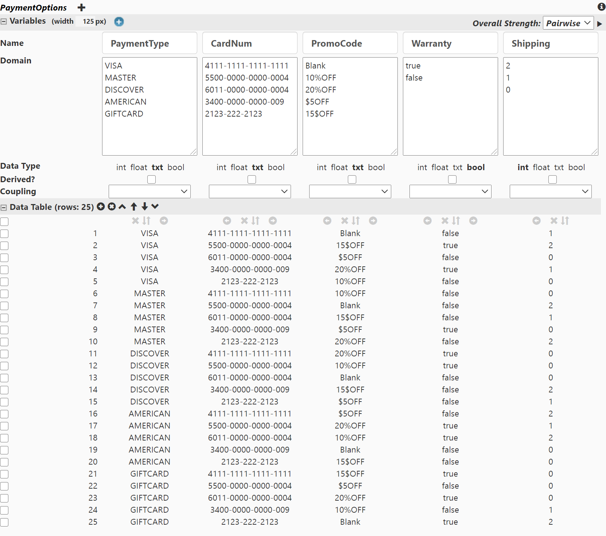Enable the Derived checkbox under Warranty

452,179
